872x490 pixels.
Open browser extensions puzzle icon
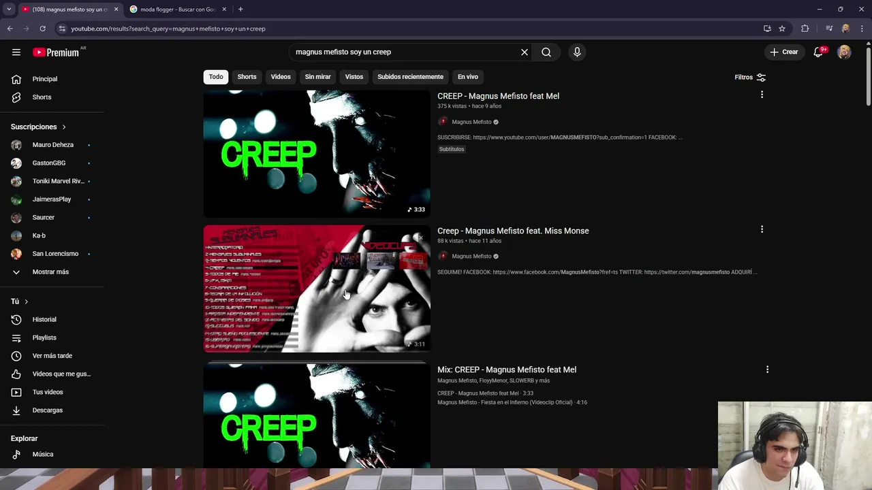(x=805, y=29)
